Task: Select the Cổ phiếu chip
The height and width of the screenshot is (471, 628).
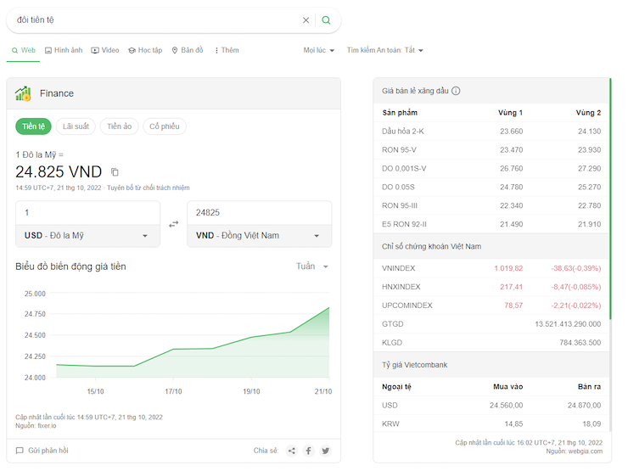Action: pyautogui.click(x=165, y=126)
